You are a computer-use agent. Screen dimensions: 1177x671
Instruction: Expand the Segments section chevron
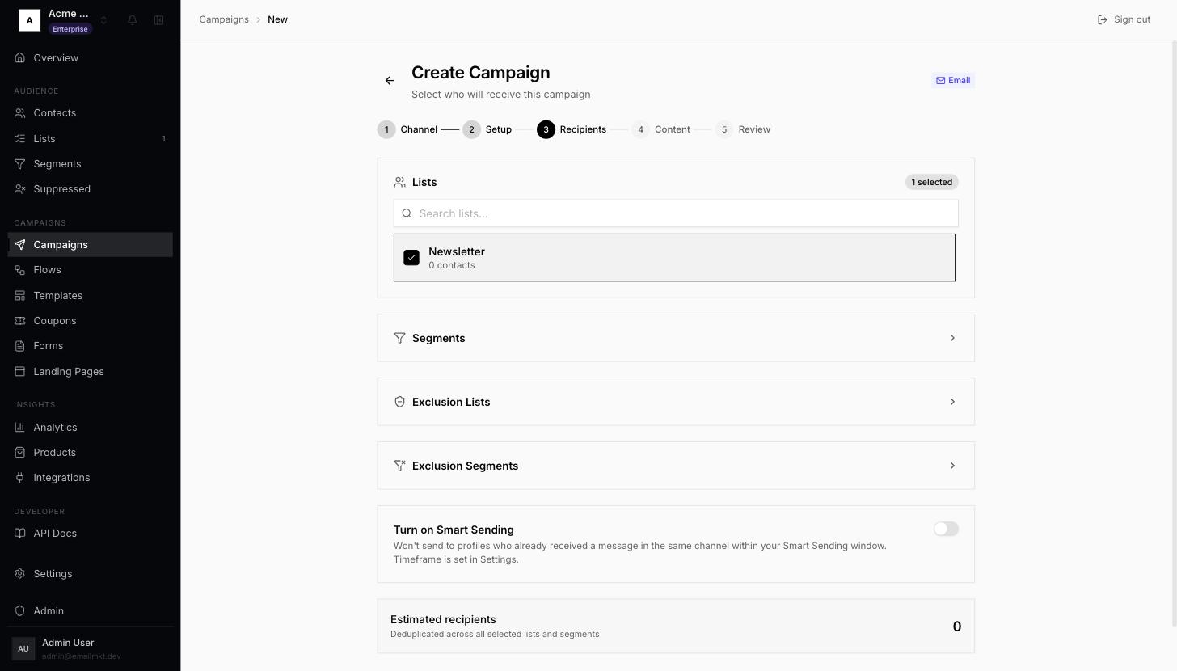click(952, 338)
